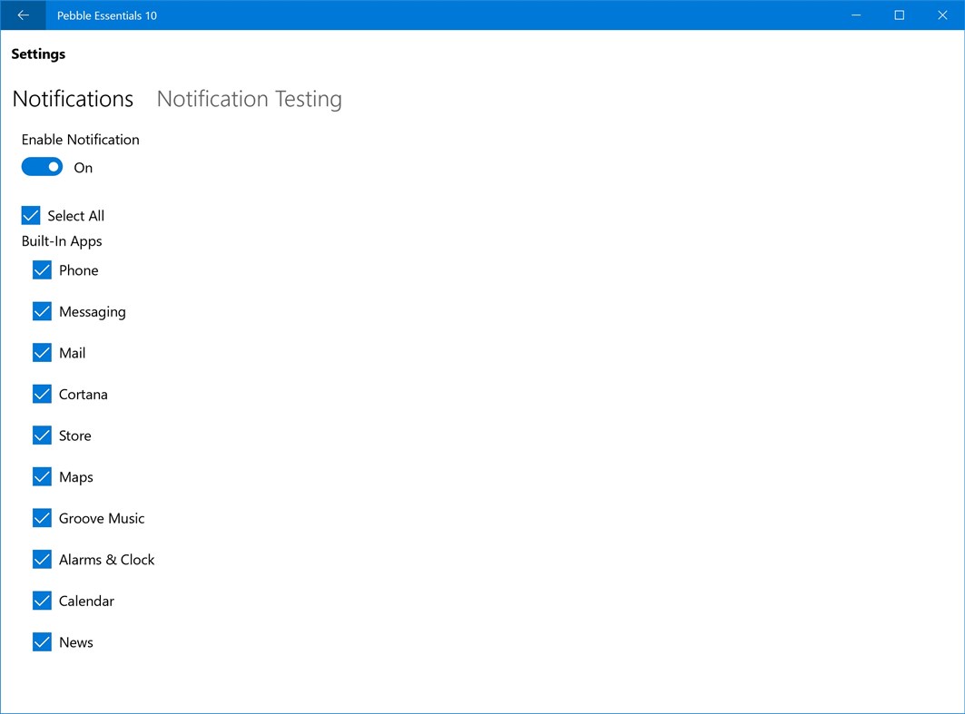The height and width of the screenshot is (714, 965).
Task: Minimize the Pebble Essentials 10 window
Action: pyautogui.click(x=855, y=15)
